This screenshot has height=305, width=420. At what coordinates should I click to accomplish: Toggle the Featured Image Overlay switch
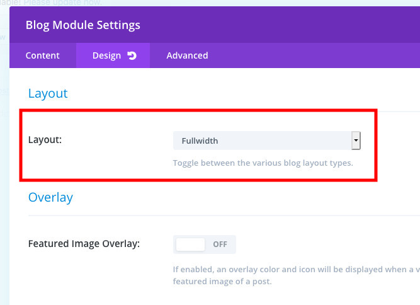tap(205, 244)
